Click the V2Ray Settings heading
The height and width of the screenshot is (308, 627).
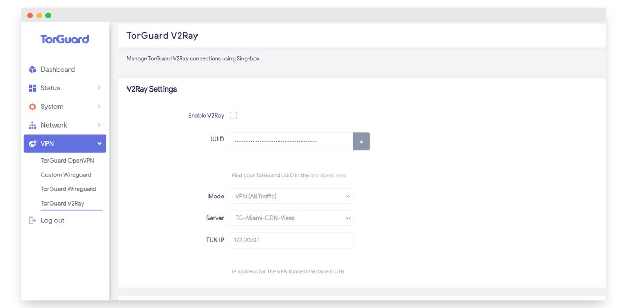coord(152,89)
